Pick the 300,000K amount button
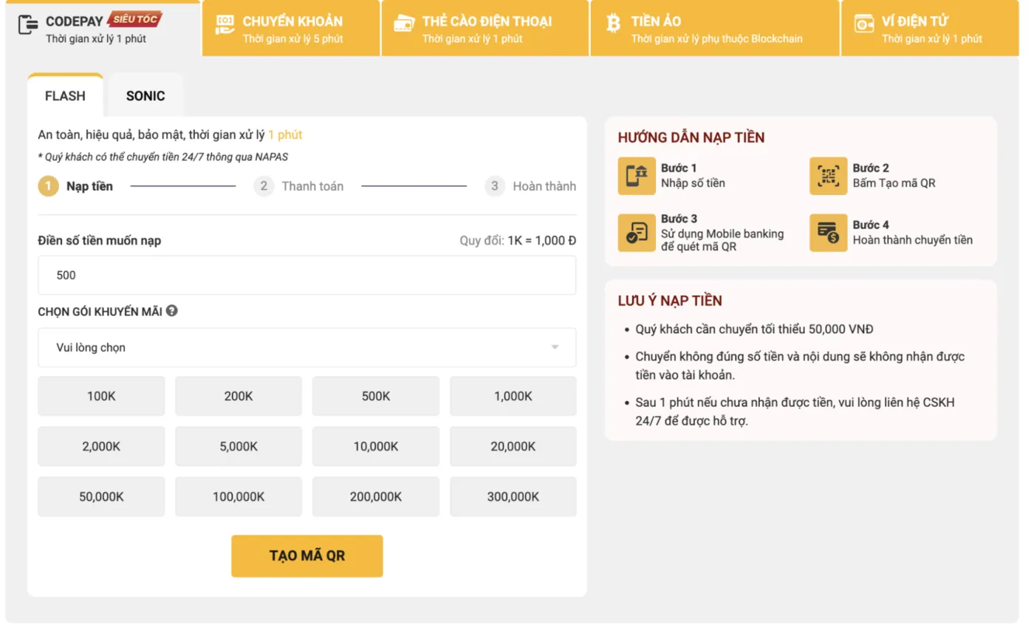The height and width of the screenshot is (633, 1034). (513, 496)
